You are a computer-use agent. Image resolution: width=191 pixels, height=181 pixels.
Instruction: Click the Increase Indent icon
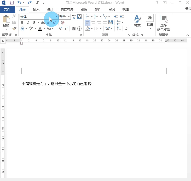[122, 17]
